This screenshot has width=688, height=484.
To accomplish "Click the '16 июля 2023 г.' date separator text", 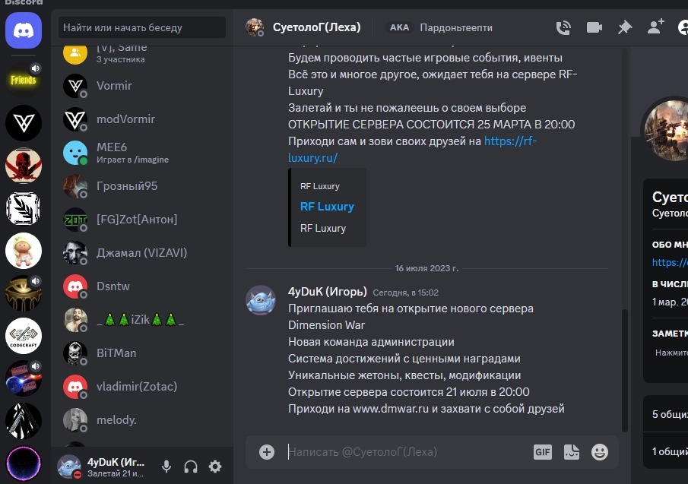I will pos(427,268).
